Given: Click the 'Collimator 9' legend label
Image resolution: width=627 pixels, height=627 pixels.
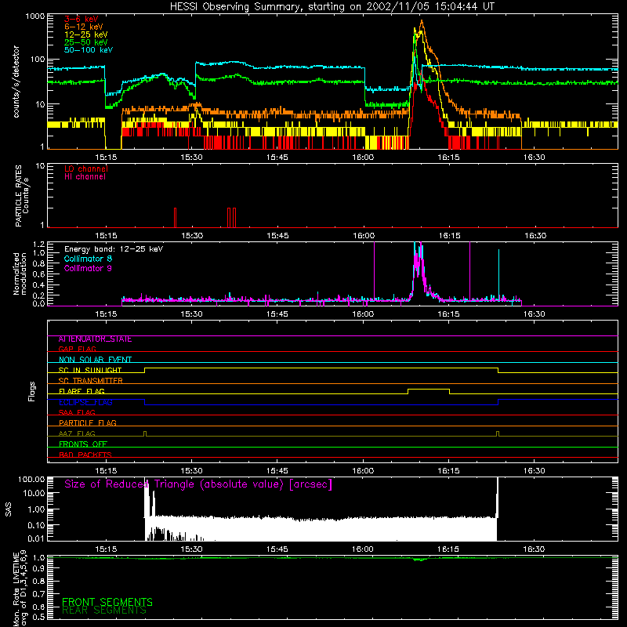Looking at the screenshot, I should click(88, 268).
